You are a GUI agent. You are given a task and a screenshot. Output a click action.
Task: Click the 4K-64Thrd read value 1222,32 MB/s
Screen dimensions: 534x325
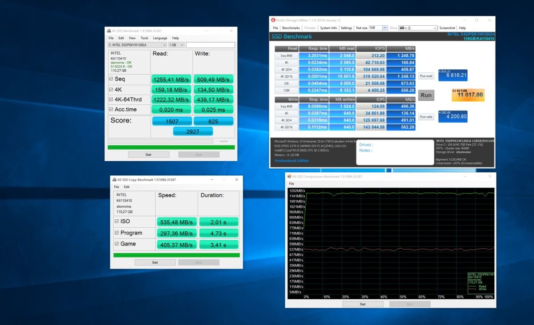pyautogui.click(x=171, y=99)
